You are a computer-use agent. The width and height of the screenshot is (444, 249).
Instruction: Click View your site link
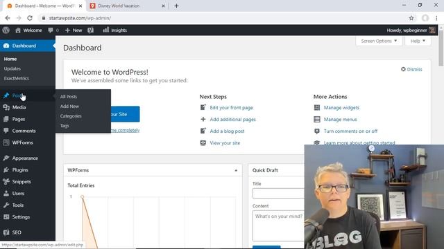[225, 143]
